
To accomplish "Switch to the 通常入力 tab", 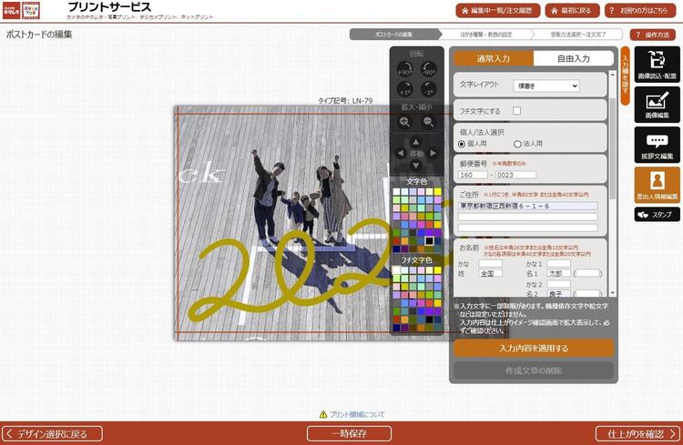I will pyautogui.click(x=493, y=58).
